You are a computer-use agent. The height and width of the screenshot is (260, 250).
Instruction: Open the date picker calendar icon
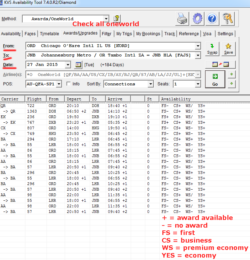click(x=78, y=65)
